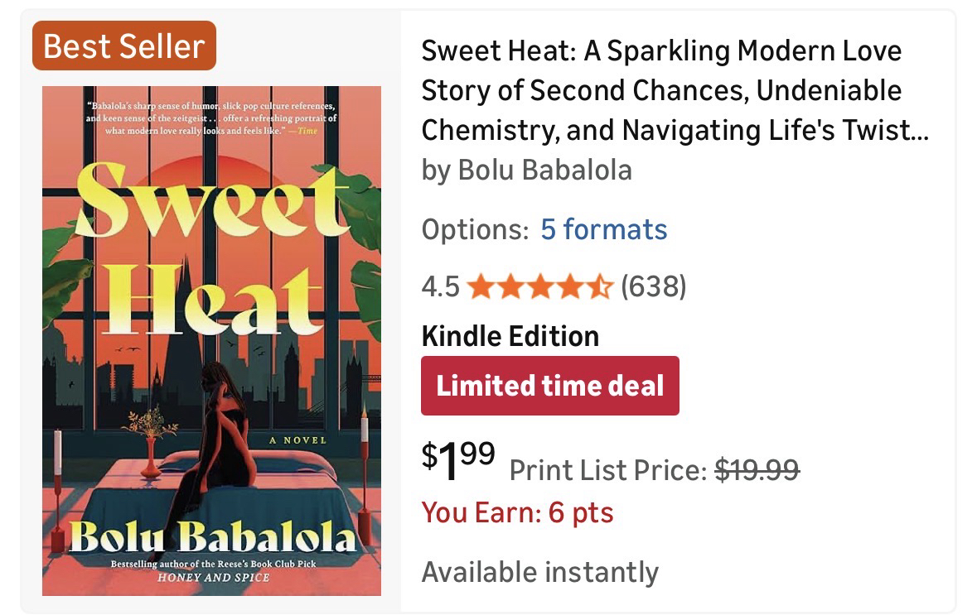The width and height of the screenshot is (977, 615).
Task: Click the orange star rating icons
Action: click(x=539, y=286)
